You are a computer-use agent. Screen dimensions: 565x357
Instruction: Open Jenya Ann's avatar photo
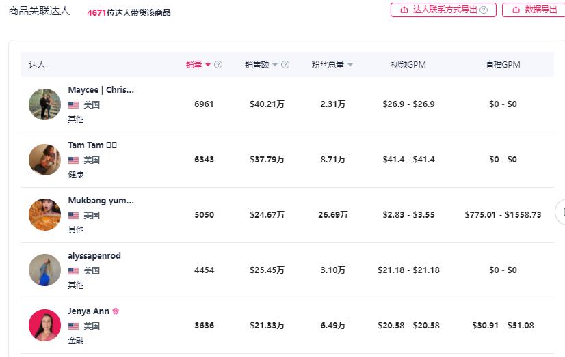[44, 326]
